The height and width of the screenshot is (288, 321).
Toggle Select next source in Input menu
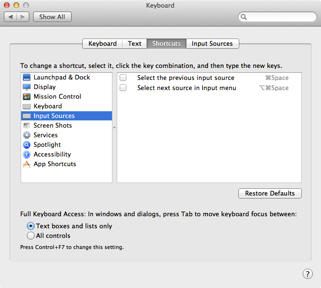[123, 88]
